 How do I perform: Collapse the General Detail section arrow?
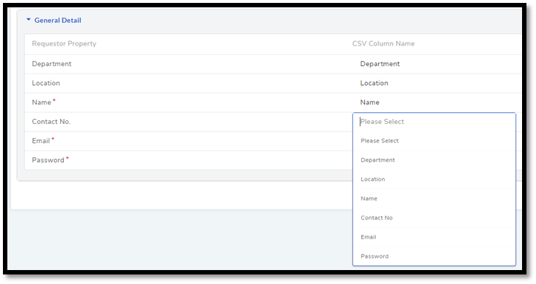pos(29,20)
